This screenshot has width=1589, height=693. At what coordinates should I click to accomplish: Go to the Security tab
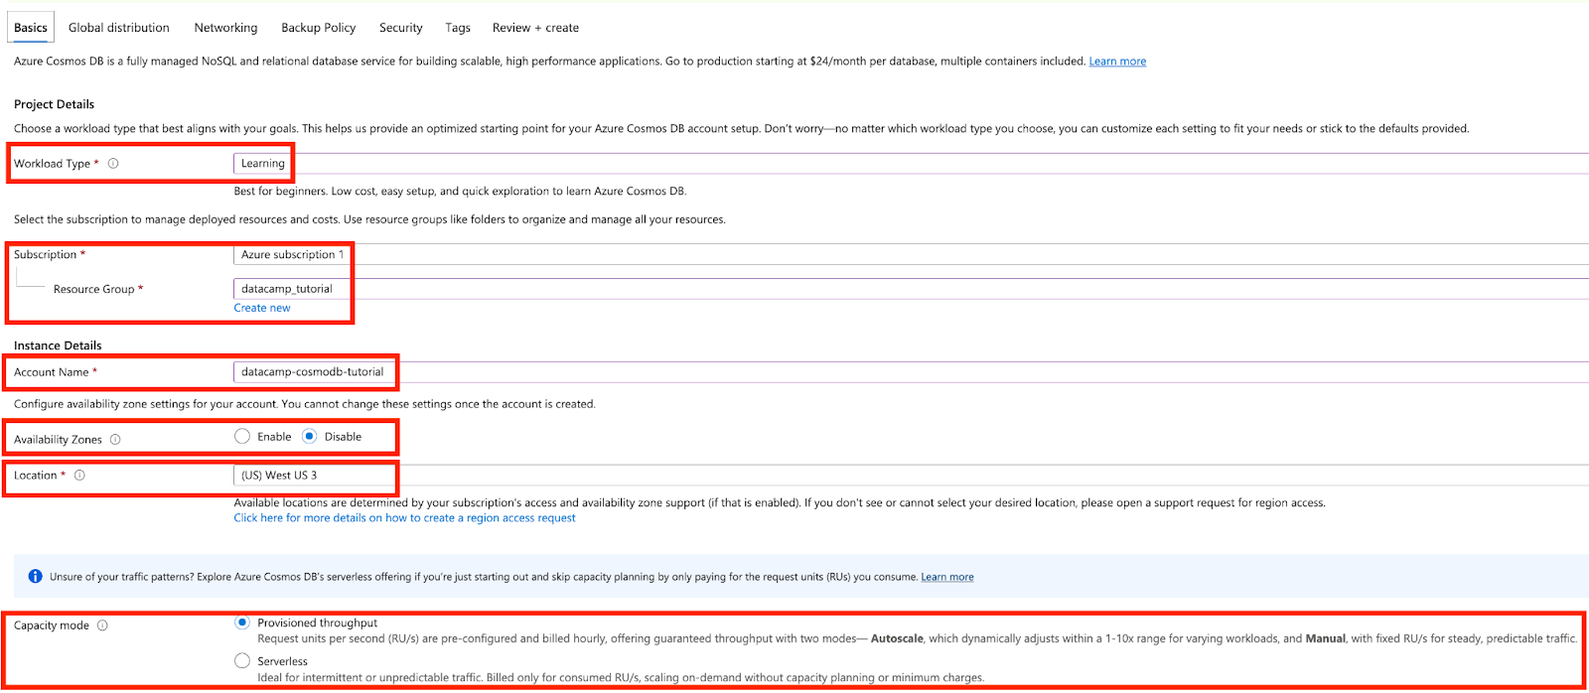coord(401,28)
